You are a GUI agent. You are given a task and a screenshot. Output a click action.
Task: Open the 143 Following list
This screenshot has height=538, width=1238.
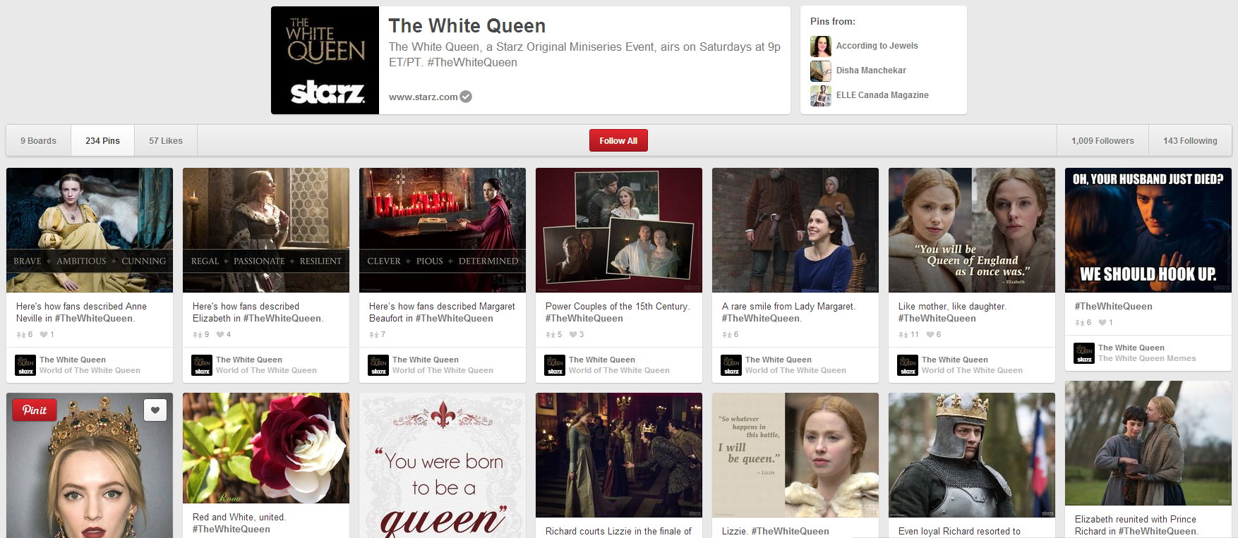pyautogui.click(x=1190, y=141)
